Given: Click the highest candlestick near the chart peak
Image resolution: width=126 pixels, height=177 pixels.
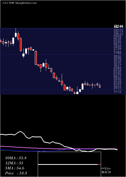Looking at the screenshot, I should 16,33.
